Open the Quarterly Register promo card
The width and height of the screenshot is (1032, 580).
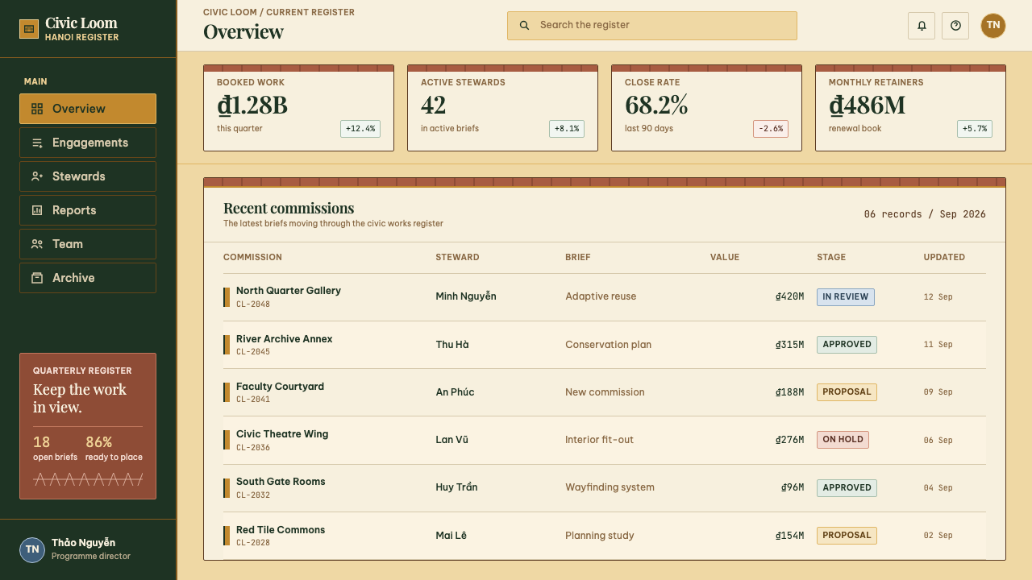coord(88,426)
